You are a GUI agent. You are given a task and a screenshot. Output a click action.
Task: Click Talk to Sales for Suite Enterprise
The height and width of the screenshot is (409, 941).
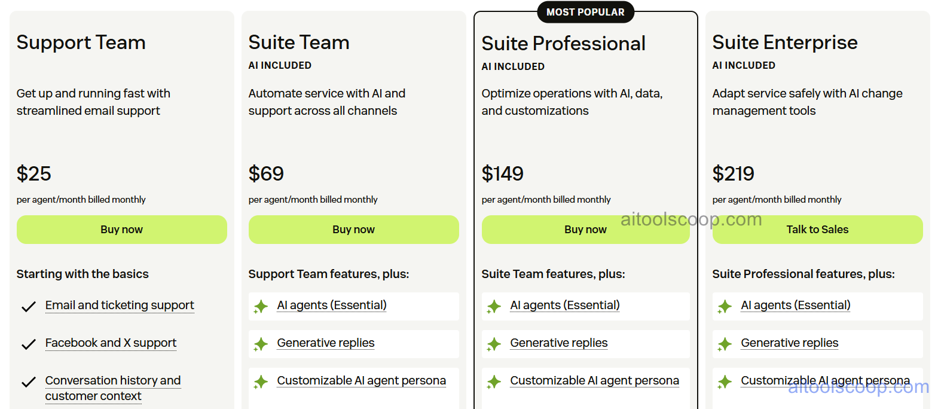817,229
